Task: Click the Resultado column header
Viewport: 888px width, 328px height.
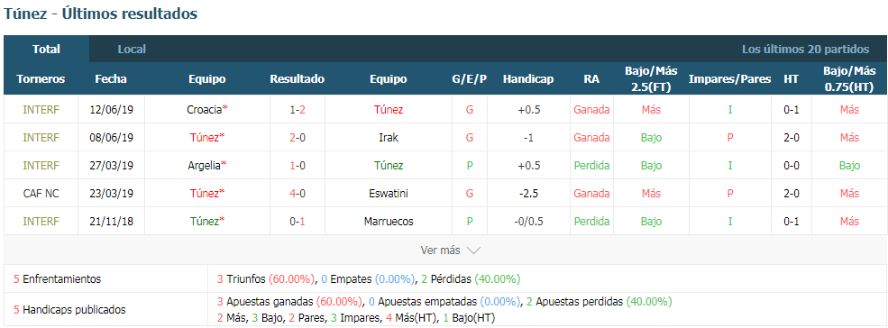Action: coord(298,78)
